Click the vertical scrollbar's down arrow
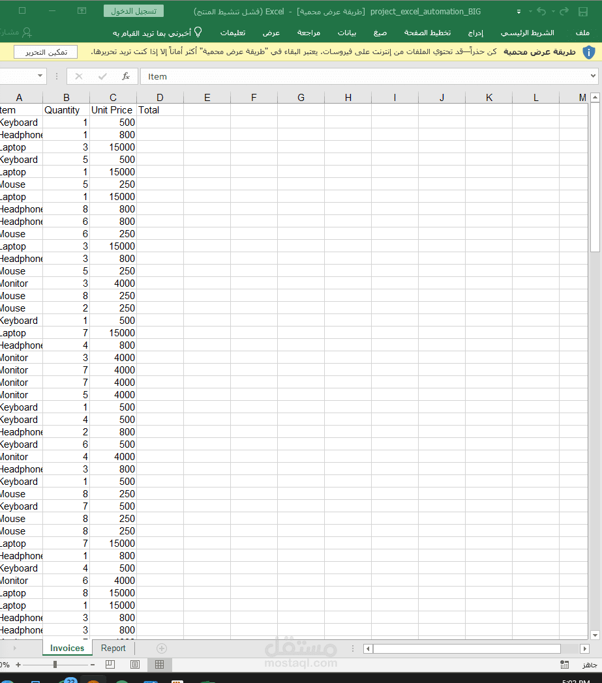The image size is (602, 683). [x=594, y=634]
